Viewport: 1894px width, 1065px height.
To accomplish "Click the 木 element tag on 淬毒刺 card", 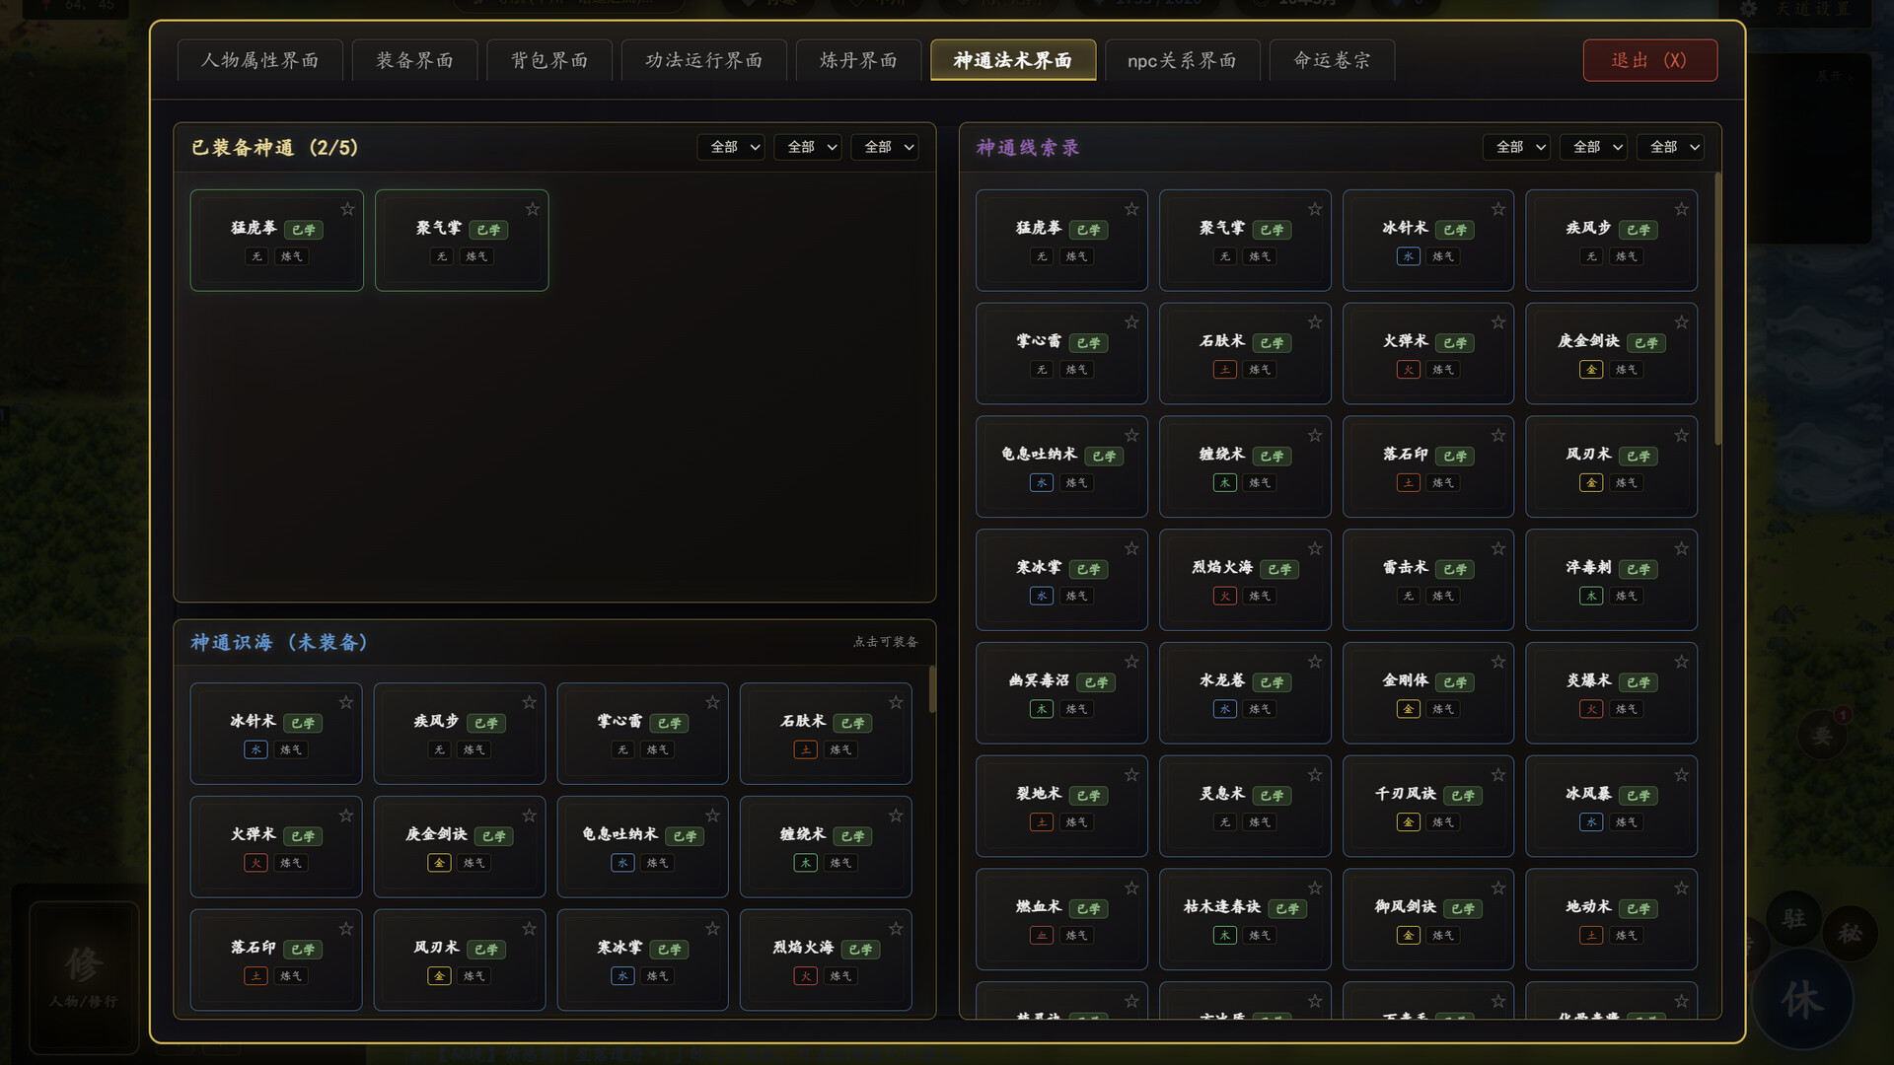I will click(1590, 596).
